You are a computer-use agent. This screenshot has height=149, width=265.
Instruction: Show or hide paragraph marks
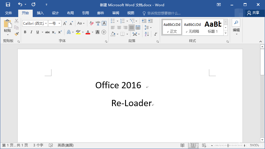[156, 34]
